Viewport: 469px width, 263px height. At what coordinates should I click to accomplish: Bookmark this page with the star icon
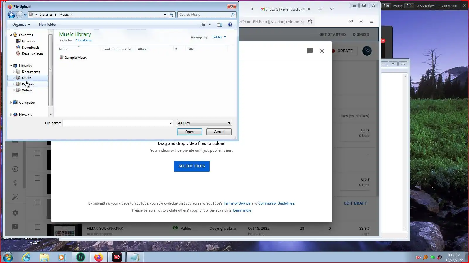tap(310, 21)
